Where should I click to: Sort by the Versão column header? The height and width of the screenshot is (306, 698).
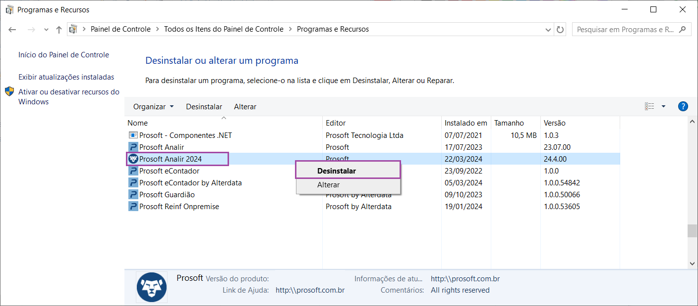click(x=580, y=123)
